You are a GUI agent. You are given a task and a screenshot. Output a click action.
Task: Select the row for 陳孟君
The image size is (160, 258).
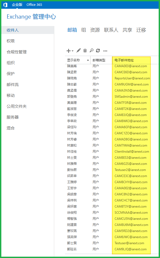(x=112, y=72)
